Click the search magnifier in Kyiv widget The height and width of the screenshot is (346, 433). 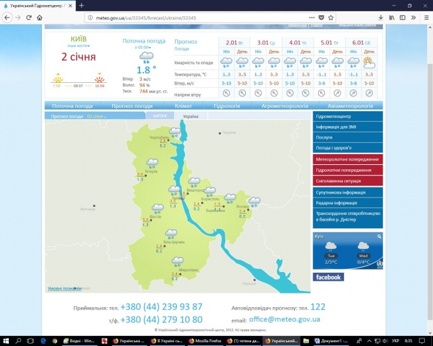pos(378,237)
